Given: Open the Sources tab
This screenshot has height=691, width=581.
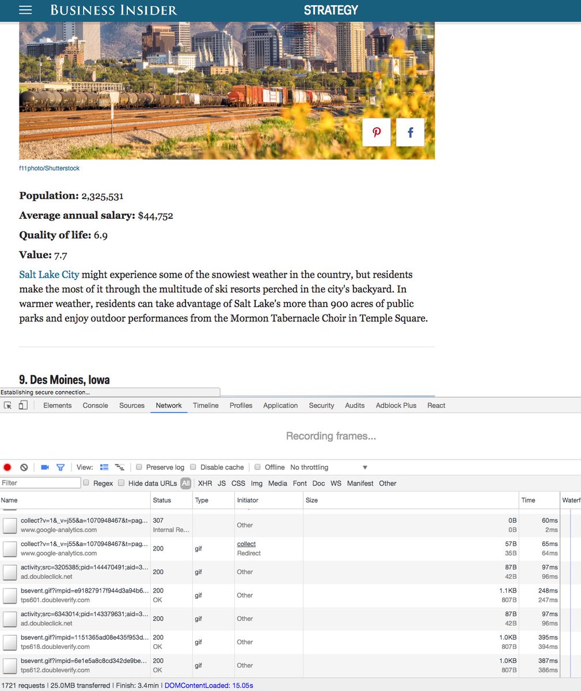Looking at the screenshot, I should point(132,405).
